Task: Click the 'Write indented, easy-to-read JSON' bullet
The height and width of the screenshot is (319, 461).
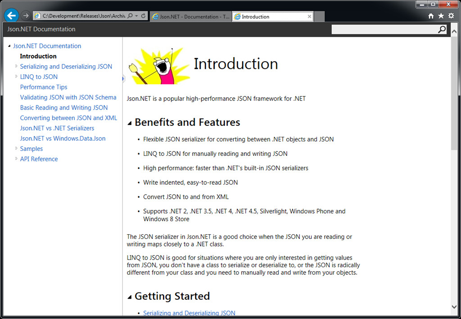Action: (190, 182)
